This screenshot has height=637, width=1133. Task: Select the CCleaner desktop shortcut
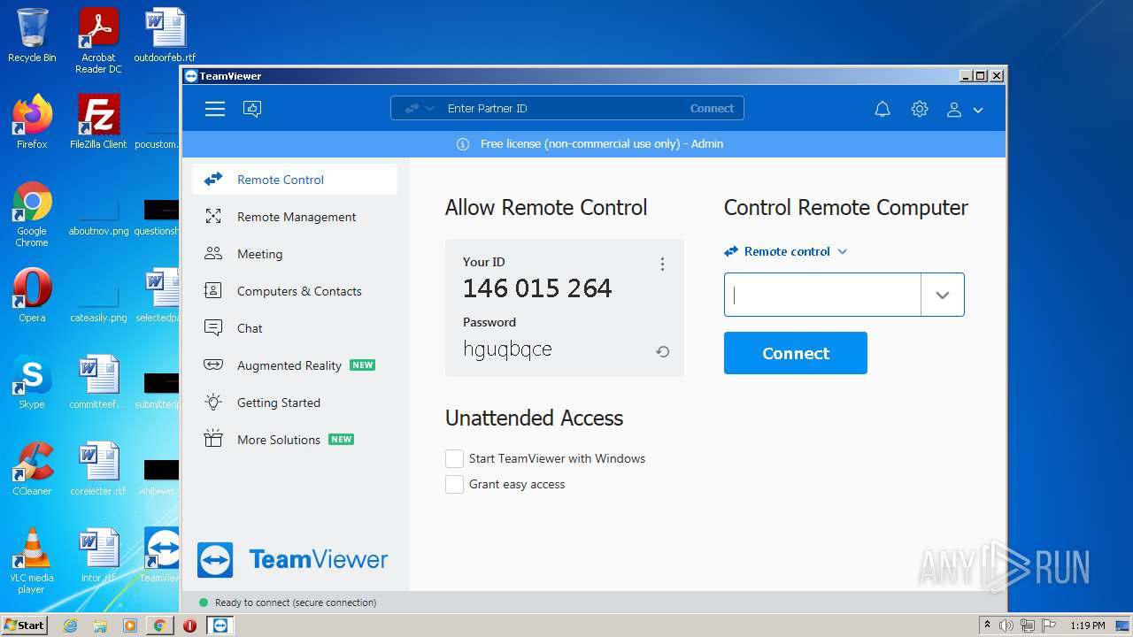click(32, 469)
